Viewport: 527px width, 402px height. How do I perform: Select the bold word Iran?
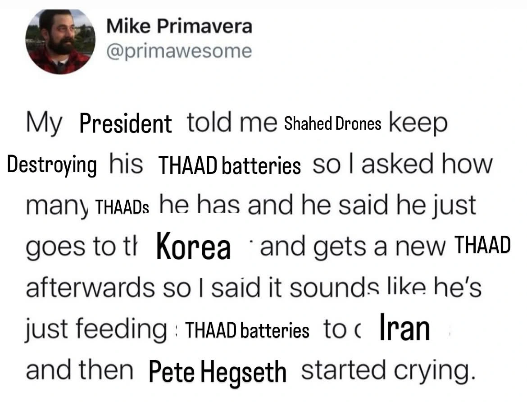[404, 329]
